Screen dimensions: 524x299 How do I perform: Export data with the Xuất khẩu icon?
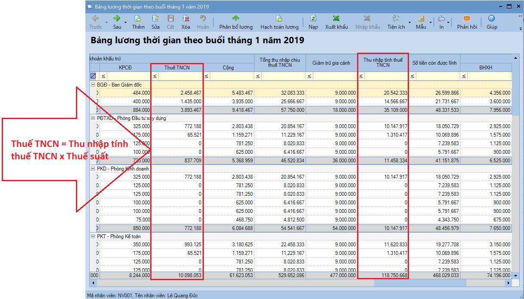pyautogui.click(x=336, y=19)
